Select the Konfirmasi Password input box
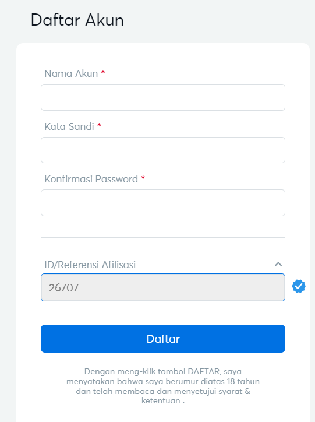The height and width of the screenshot is (422, 315). [x=163, y=203]
